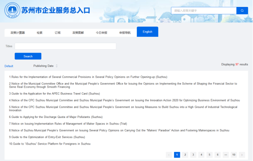Click into the Titles input field
Image resolution: width=253 pixels, height=161 pixels.
[x=65, y=46]
